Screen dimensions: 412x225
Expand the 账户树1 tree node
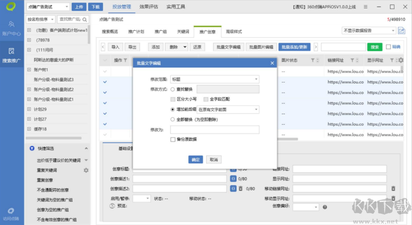[x=30, y=69]
